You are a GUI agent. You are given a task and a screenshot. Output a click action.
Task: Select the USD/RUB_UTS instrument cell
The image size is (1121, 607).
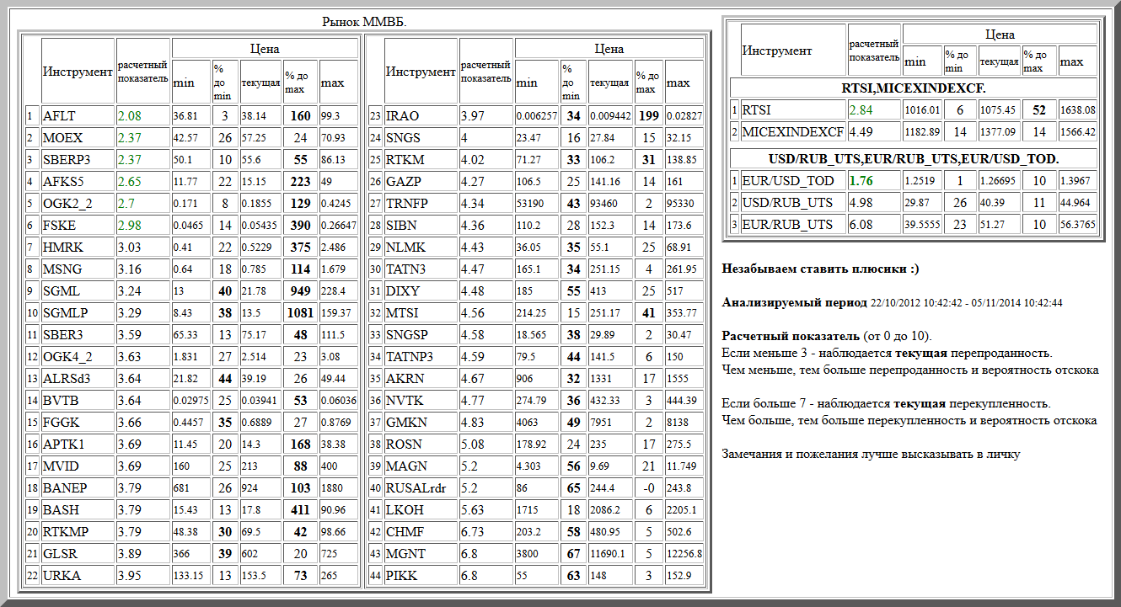787,203
